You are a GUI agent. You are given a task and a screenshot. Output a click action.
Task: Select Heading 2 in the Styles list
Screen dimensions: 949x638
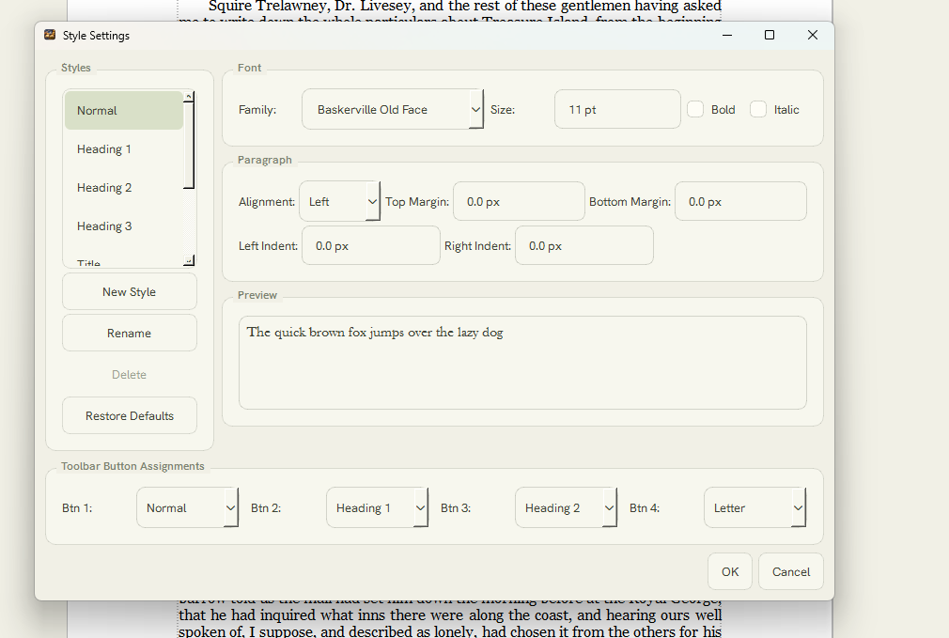124,188
